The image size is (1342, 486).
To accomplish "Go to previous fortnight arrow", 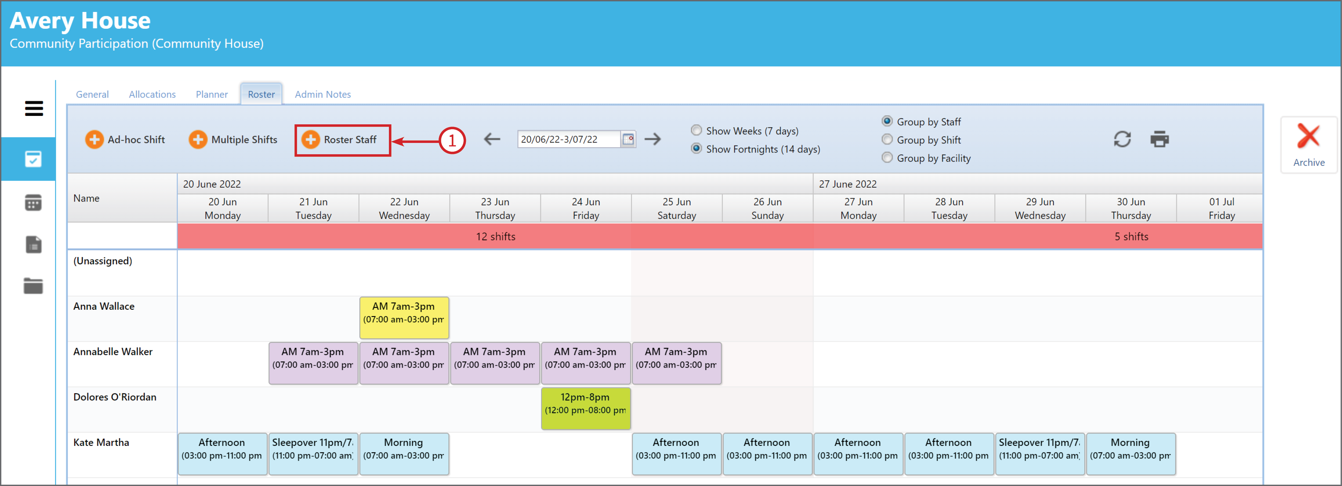I will [x=492, y=139].
